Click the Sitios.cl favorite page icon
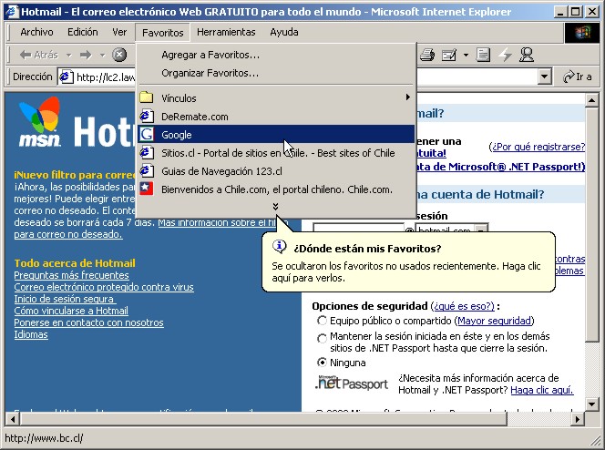The image size is (605, 450). pyautogui.click(x=147, y=152)
